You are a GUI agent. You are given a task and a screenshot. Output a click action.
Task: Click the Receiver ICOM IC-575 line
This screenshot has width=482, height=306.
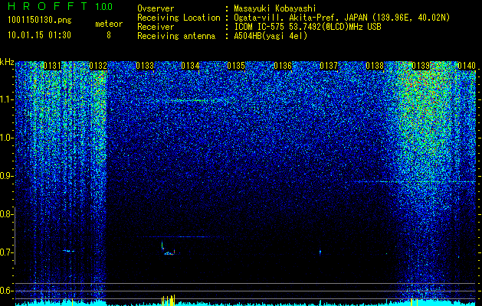(259, 27)
